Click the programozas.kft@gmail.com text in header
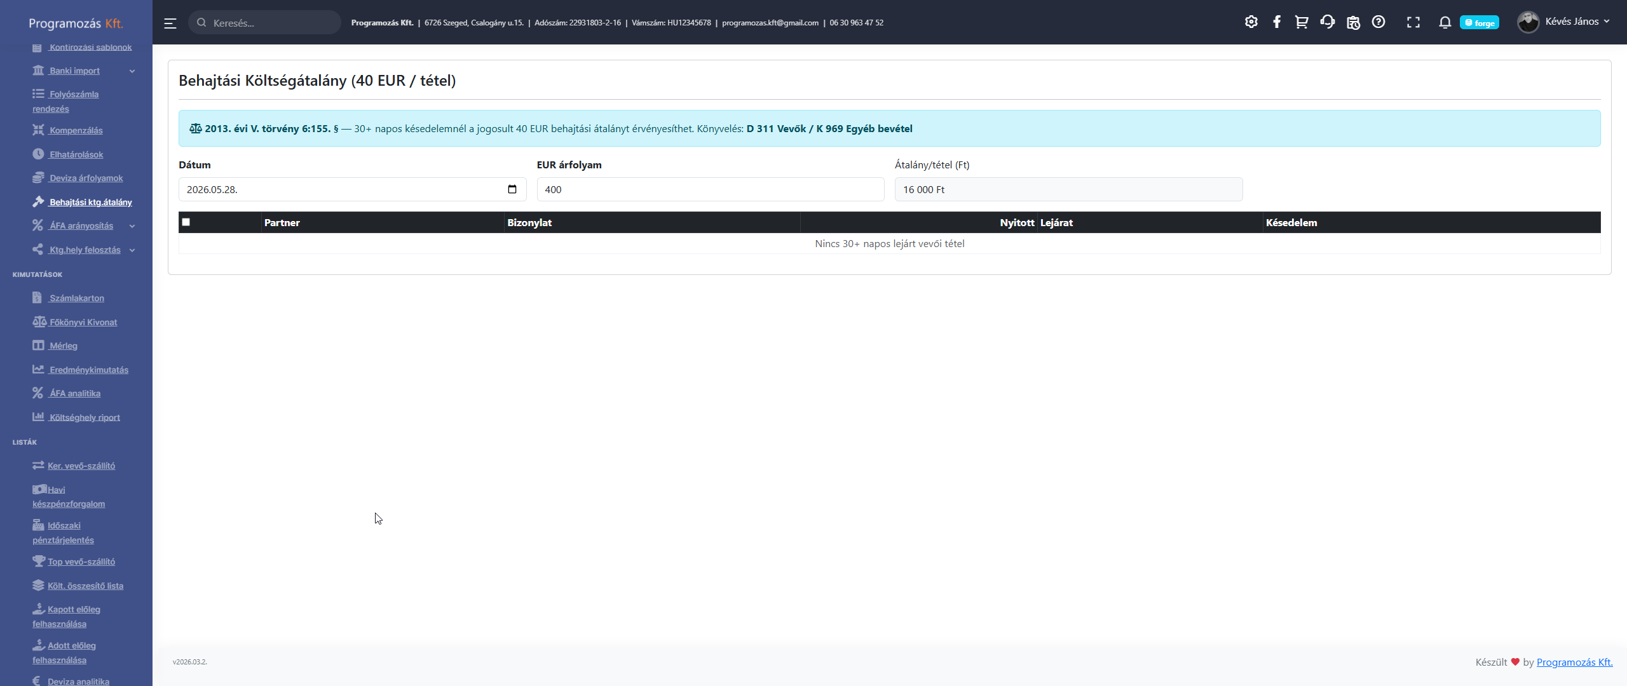The height and width of the screenshot is (686, 1627). (x=770, y=22)
